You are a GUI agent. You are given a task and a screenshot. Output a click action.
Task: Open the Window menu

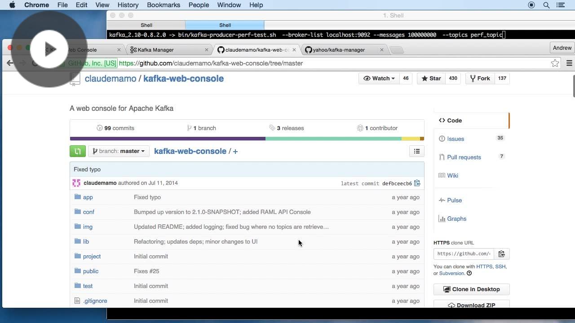point(229,5)
